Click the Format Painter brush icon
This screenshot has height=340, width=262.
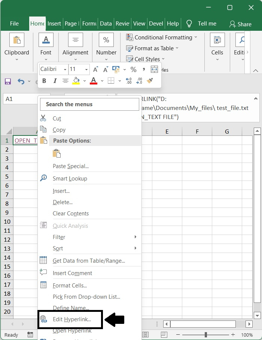point(150,81)
